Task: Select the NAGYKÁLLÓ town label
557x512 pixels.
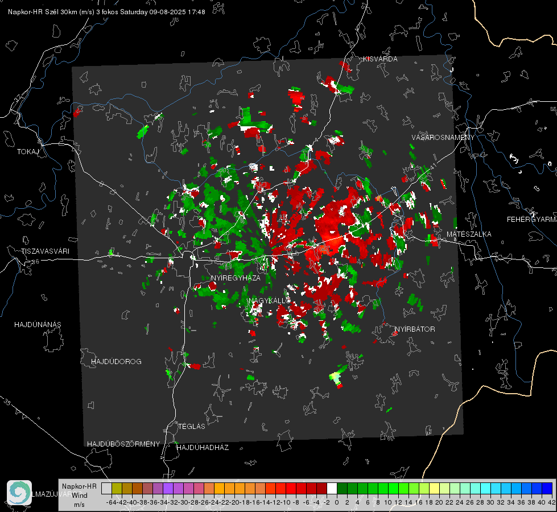Action: pyautogui.click(x=270, y=300)
